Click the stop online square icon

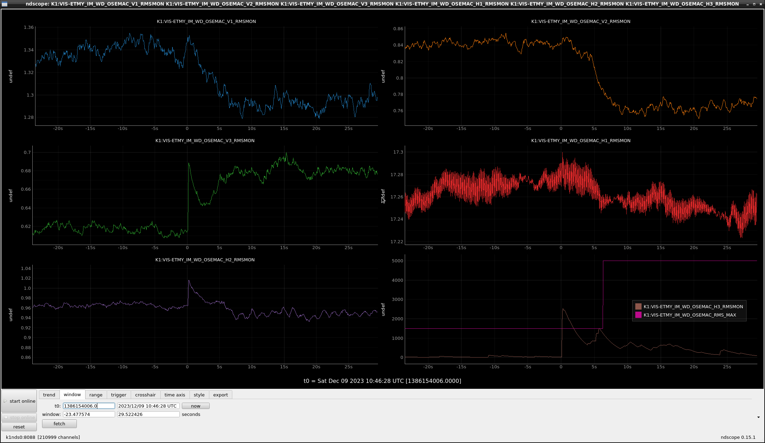click(x=6, y=417)
